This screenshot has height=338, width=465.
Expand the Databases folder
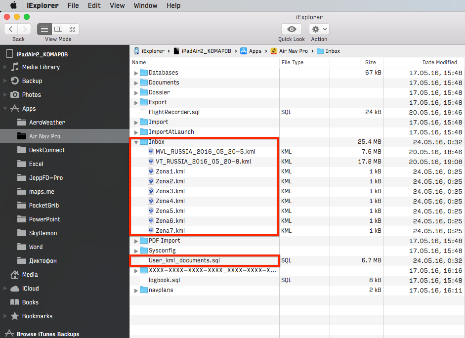click(x=136, y=73)
